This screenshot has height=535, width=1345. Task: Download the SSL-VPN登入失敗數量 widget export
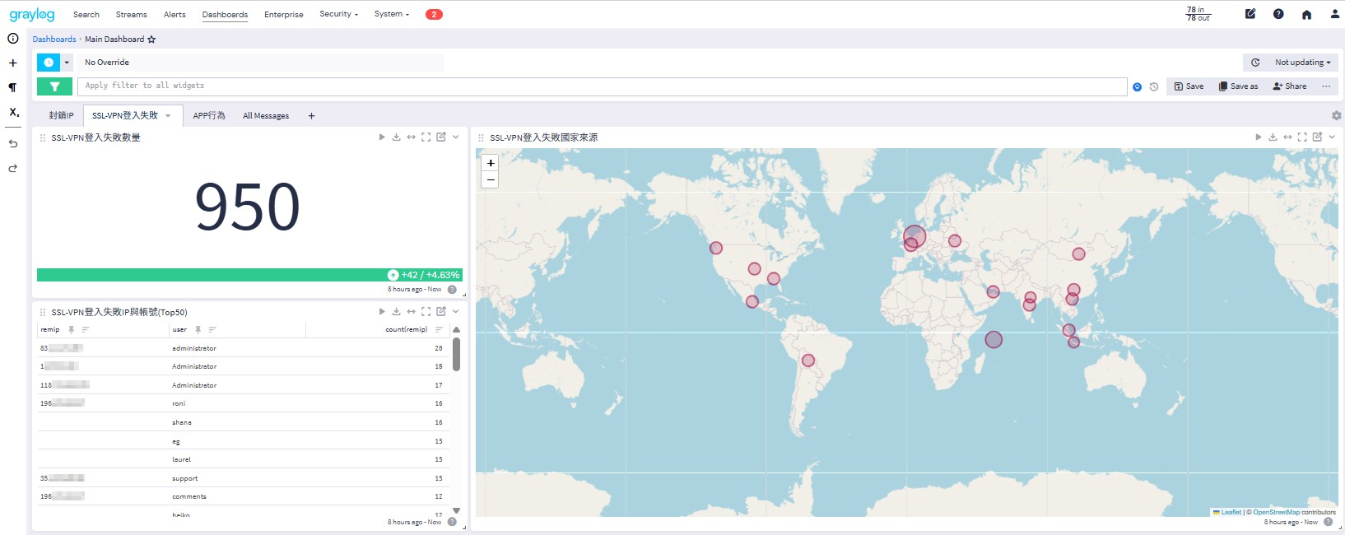(396, 137)
